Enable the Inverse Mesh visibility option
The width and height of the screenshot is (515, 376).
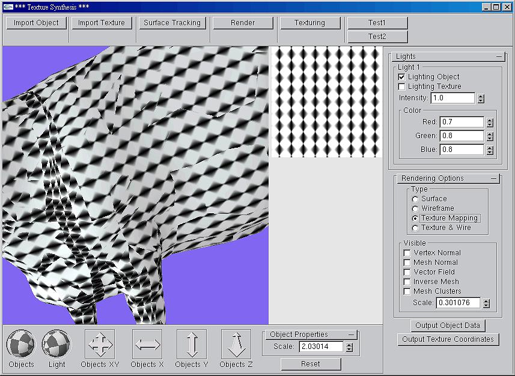coord(407,281)
